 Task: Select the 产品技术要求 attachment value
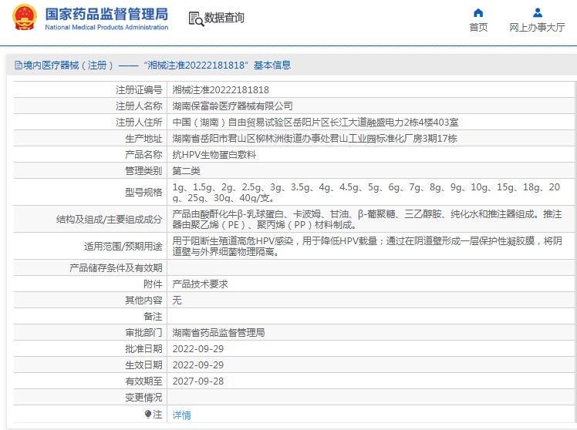201,284
